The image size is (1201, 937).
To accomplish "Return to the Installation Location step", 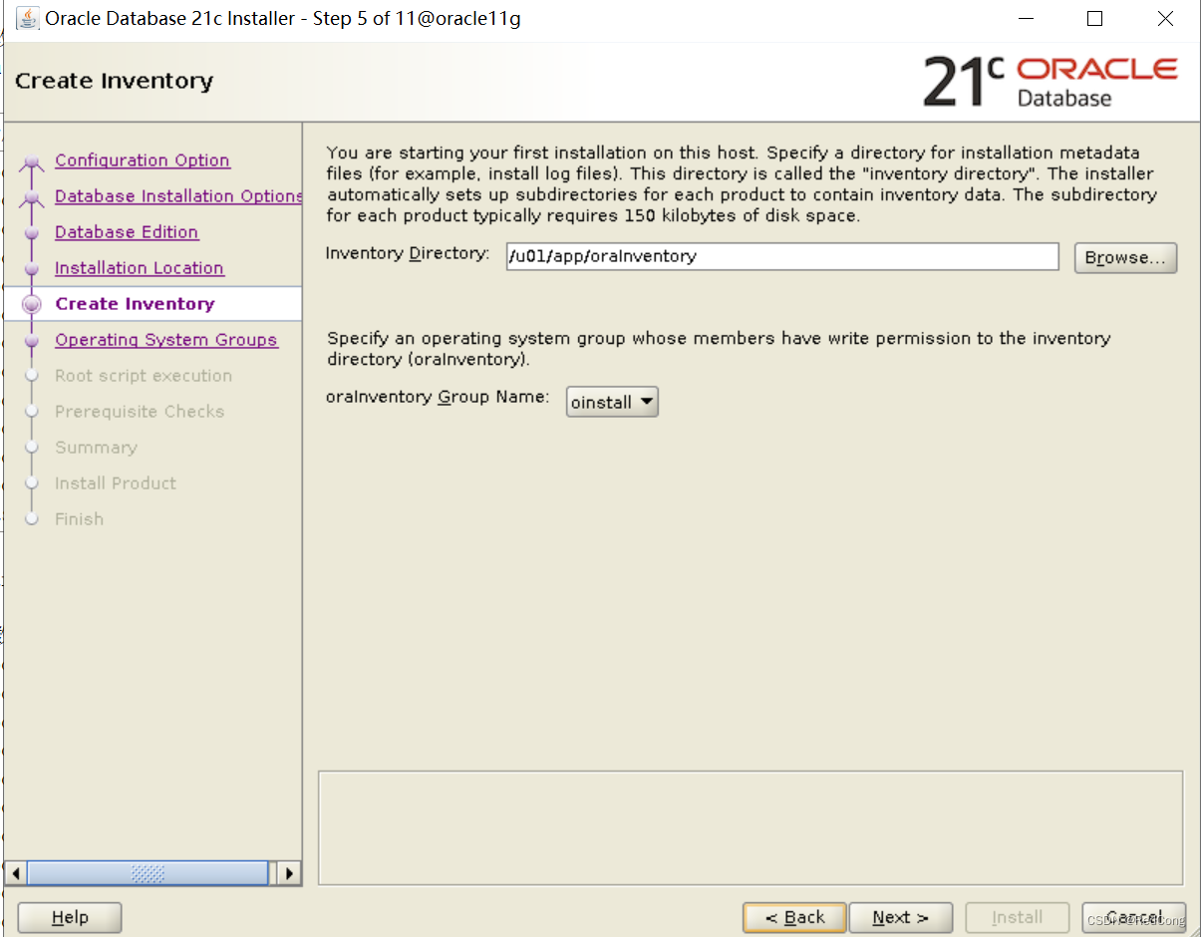I will click(x=140, y=268).
